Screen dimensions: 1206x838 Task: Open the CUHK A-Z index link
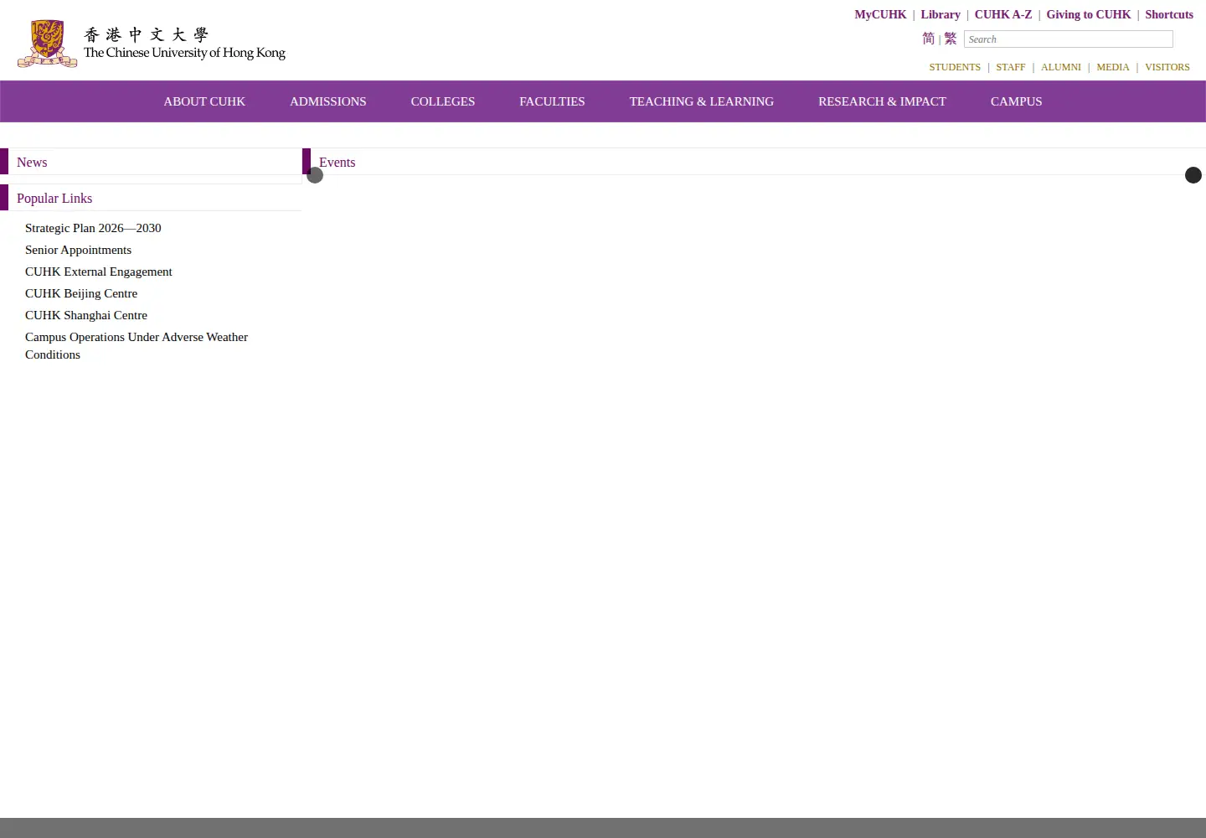click(x=1003, y=14)
